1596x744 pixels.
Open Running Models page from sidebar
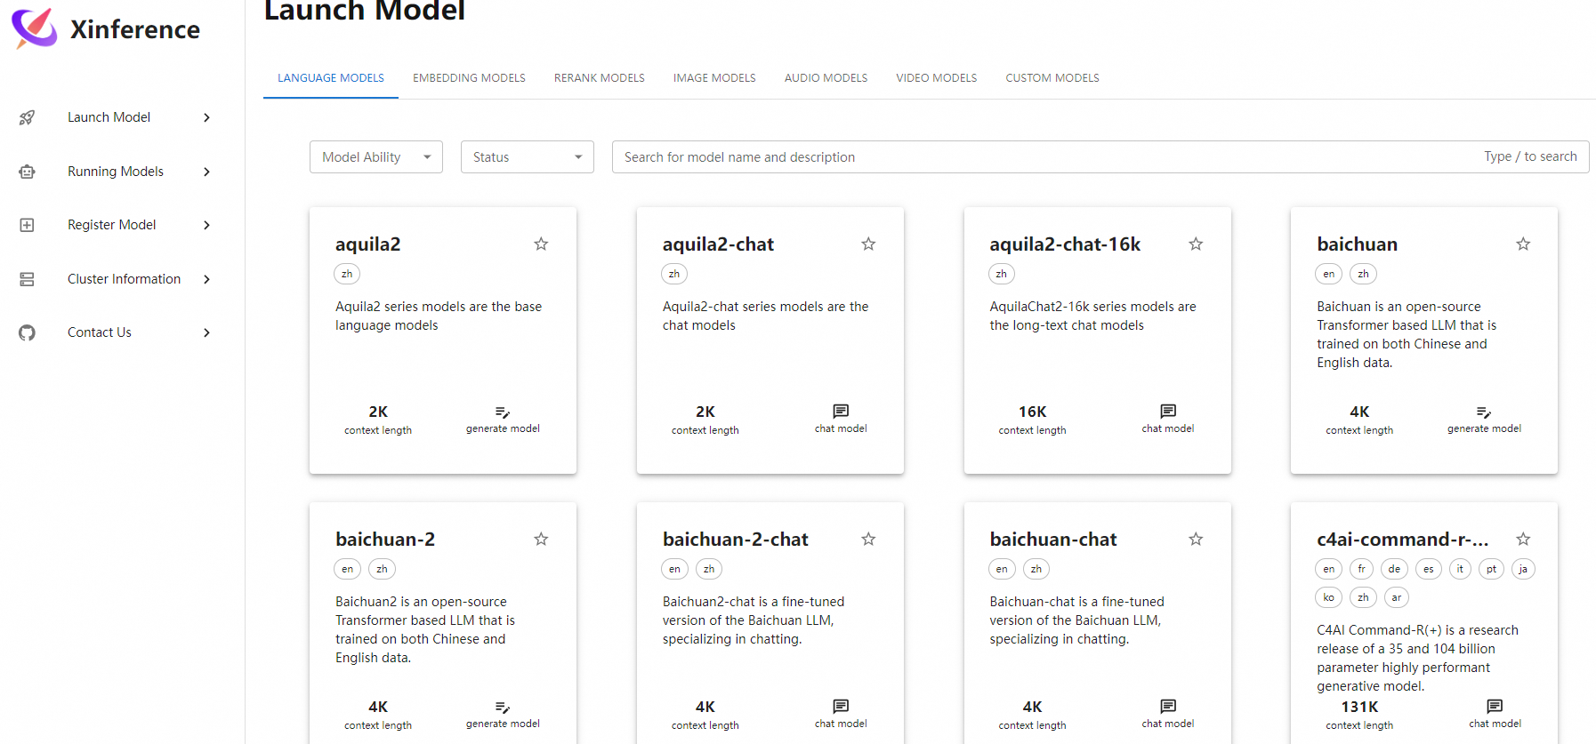coord(117,172)
